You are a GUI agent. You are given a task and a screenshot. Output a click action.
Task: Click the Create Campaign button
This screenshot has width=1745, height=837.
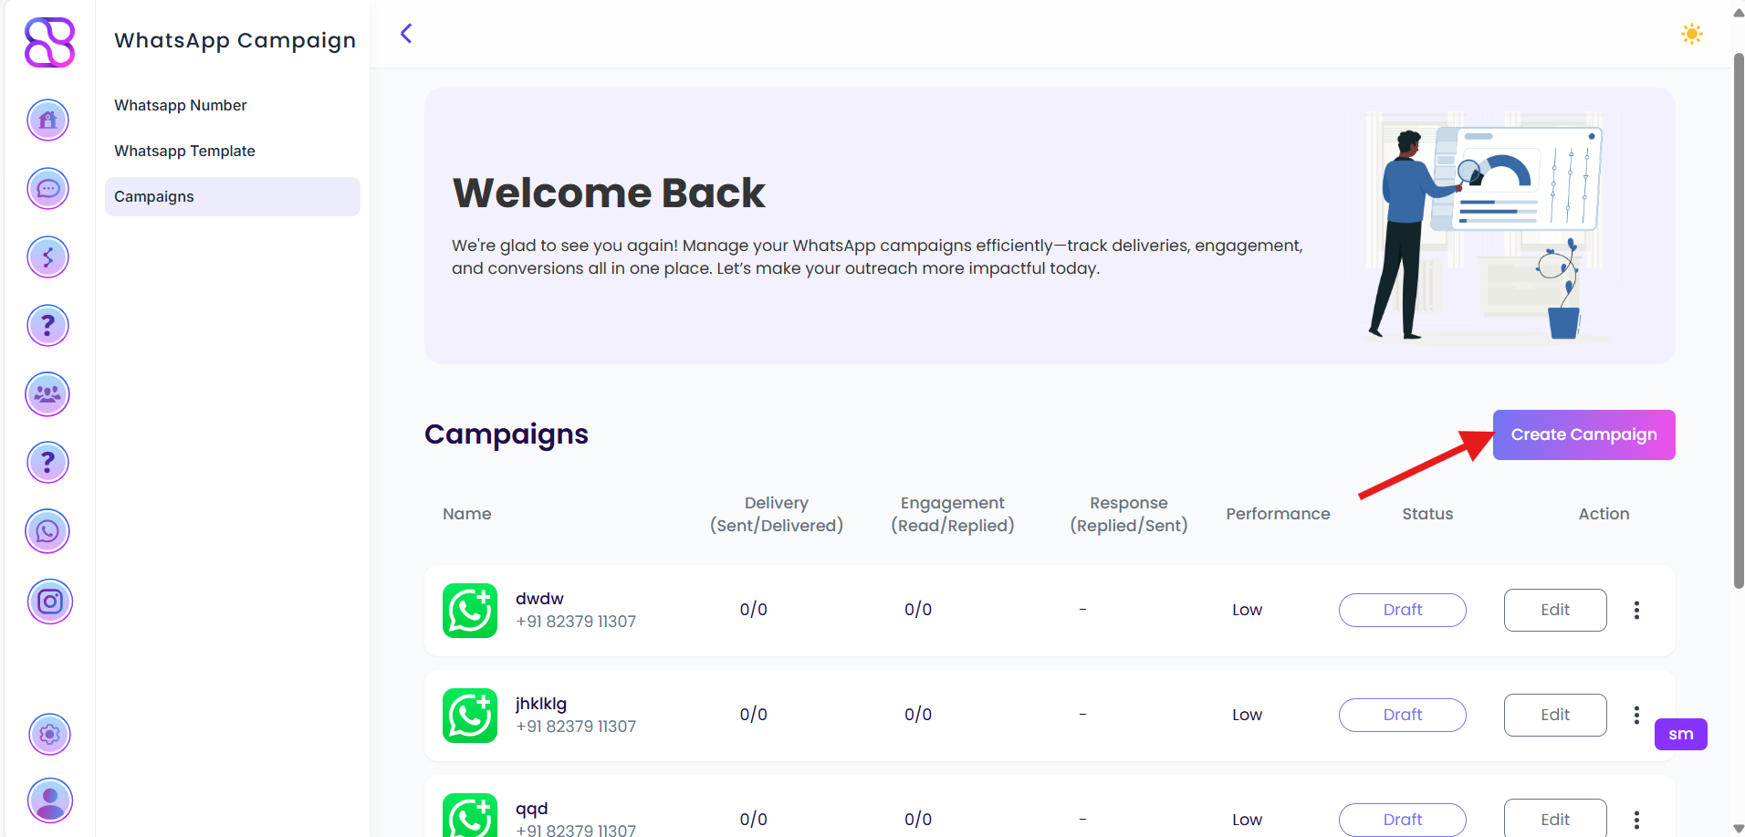(x=1583, y=434)
